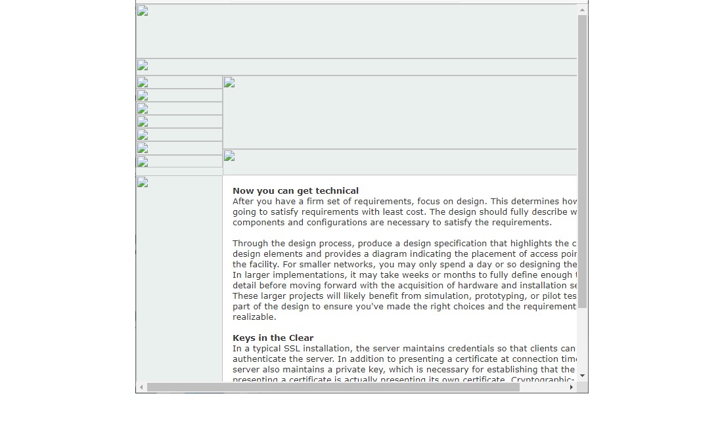Click the broken image in the top banner
Image resolution: width=720 pixels, height=442 pixels.
click(x=143, y=11)
